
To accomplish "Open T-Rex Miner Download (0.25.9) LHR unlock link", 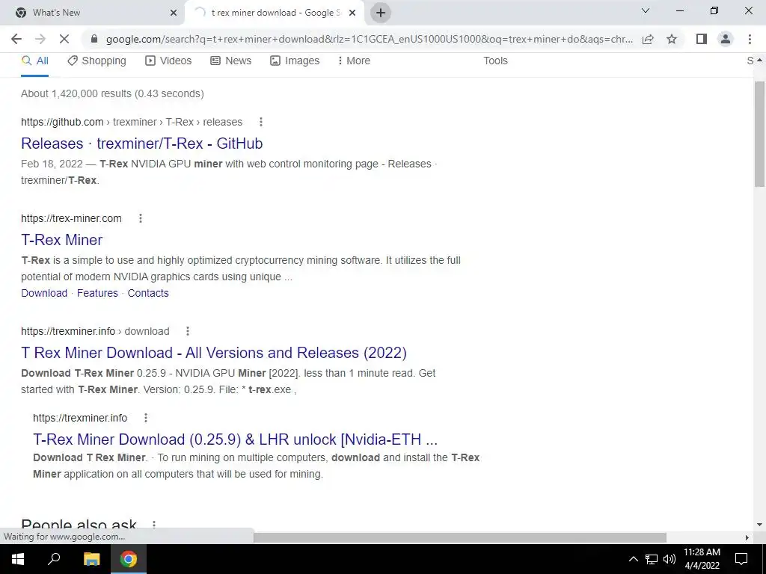I will tap(235, 439).
